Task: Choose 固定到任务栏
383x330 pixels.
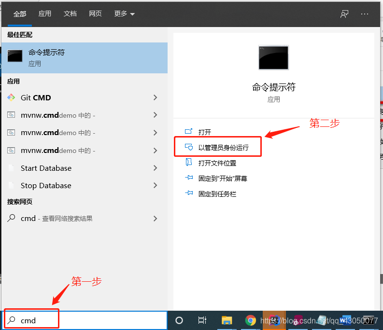Action: 217,194
